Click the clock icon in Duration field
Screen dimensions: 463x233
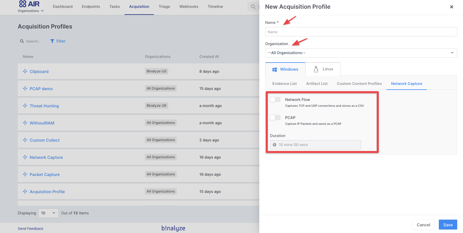[x=274, y=145]
